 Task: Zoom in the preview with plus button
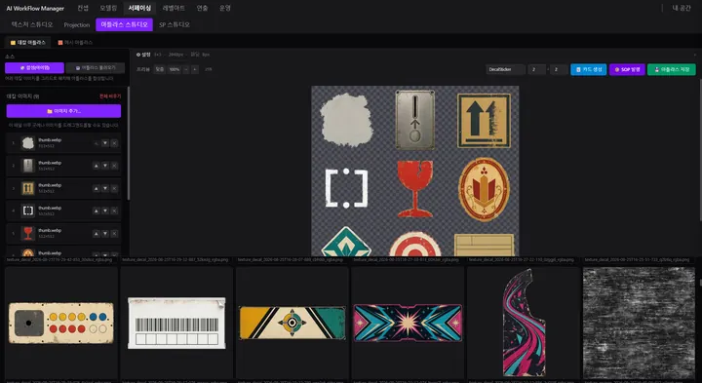coord(194,69)
